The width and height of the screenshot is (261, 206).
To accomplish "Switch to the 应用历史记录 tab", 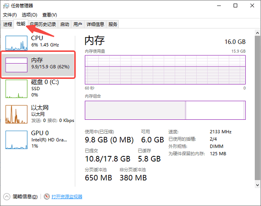I will pyautogui.click(x=43, y=24).
